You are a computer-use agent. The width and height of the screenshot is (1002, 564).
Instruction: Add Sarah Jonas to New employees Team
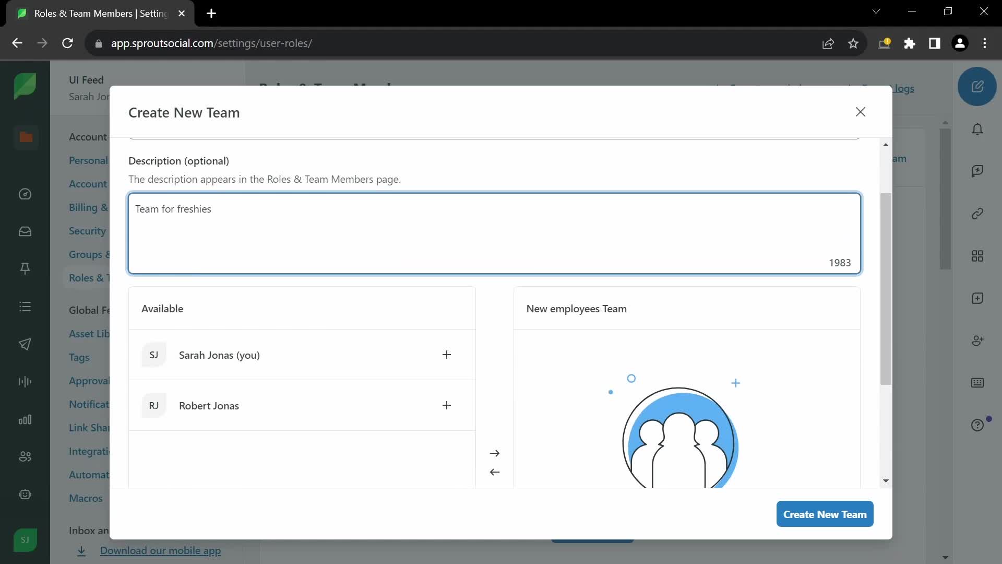(x=447, y=355)
